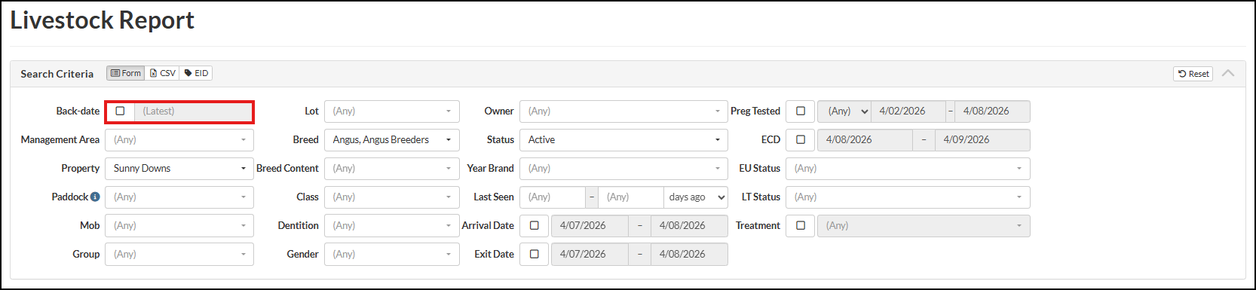Image resolution: width=1256 pixels, height=290 pixels.
Task: Open the Class dropdown
Action: point(392,197)
